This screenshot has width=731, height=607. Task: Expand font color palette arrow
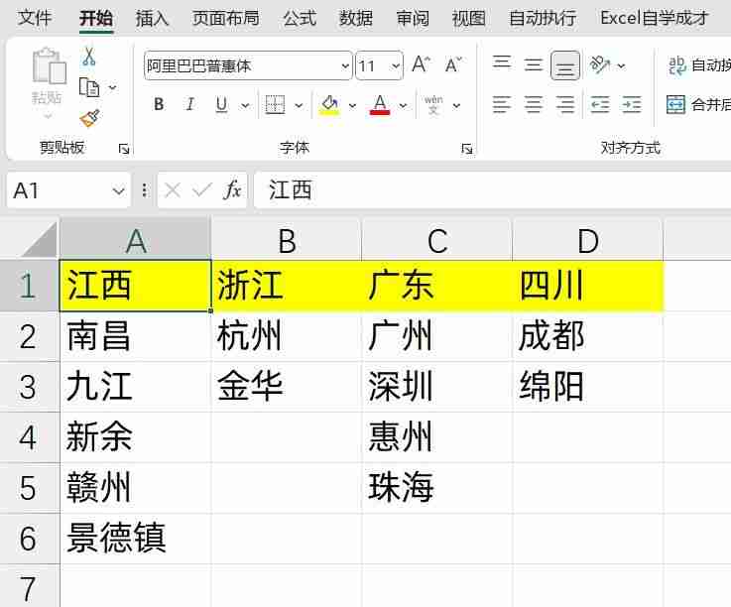coord(403,106)
